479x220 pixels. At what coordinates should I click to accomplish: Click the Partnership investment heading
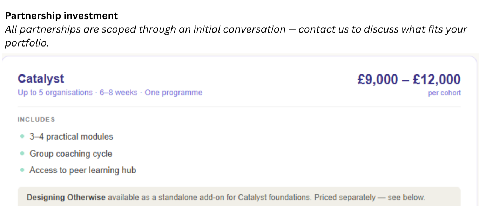tap(62, 16)
